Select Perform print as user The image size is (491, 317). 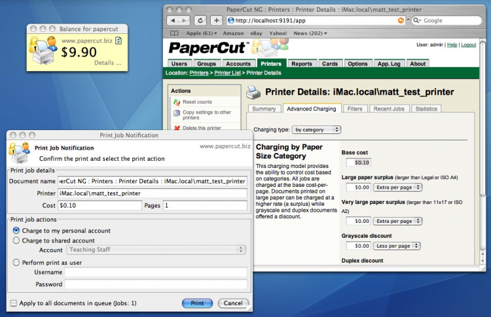click(16, 262)
